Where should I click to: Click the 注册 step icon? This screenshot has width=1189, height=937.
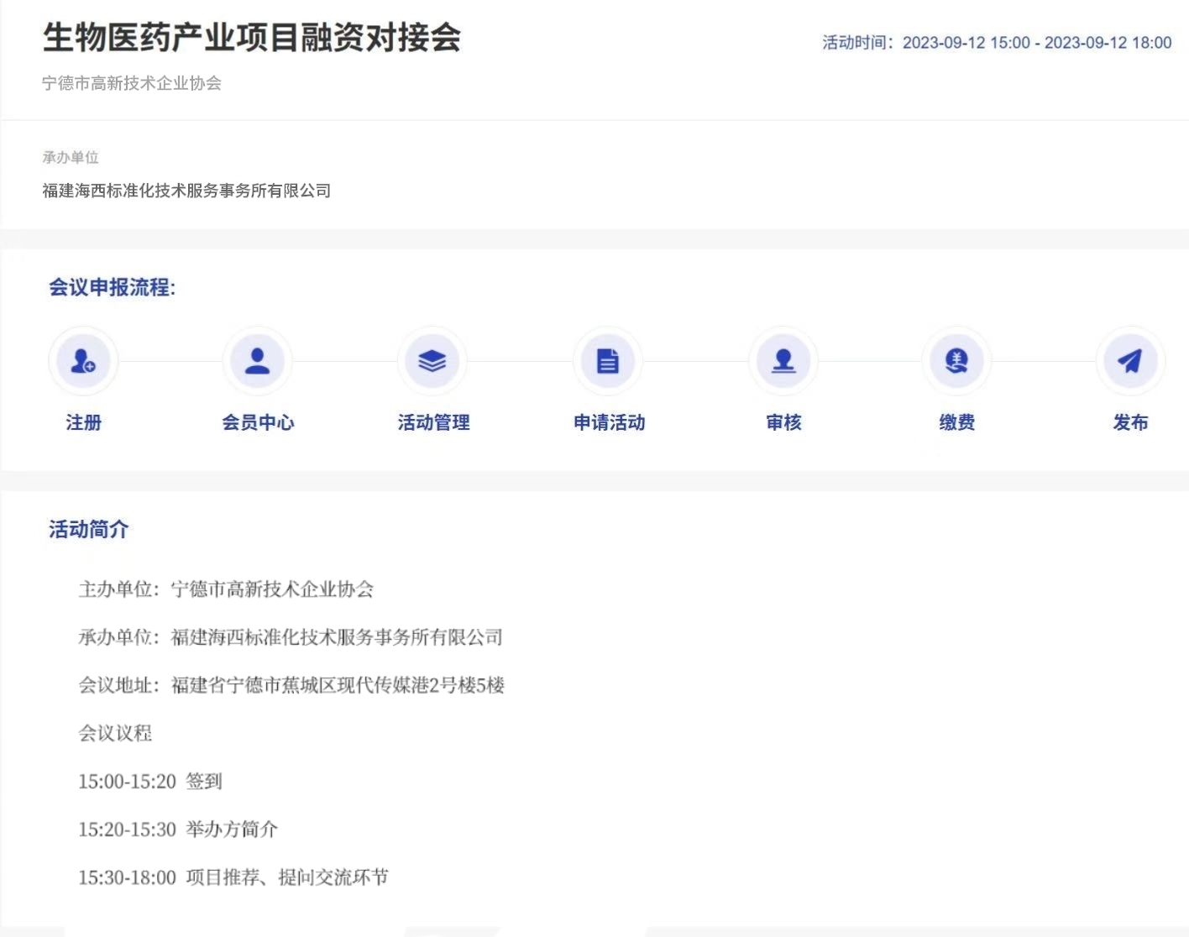(83, 361)
